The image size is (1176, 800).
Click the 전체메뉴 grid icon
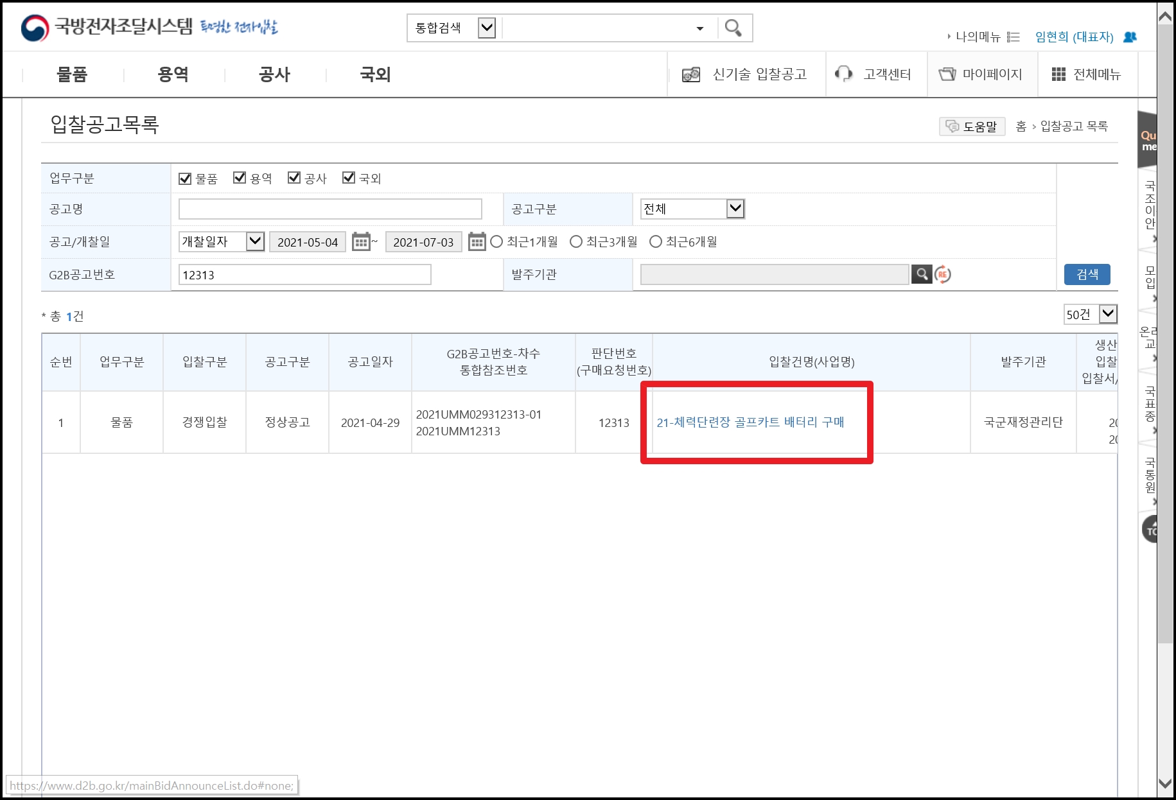[x=1058, y=74]
